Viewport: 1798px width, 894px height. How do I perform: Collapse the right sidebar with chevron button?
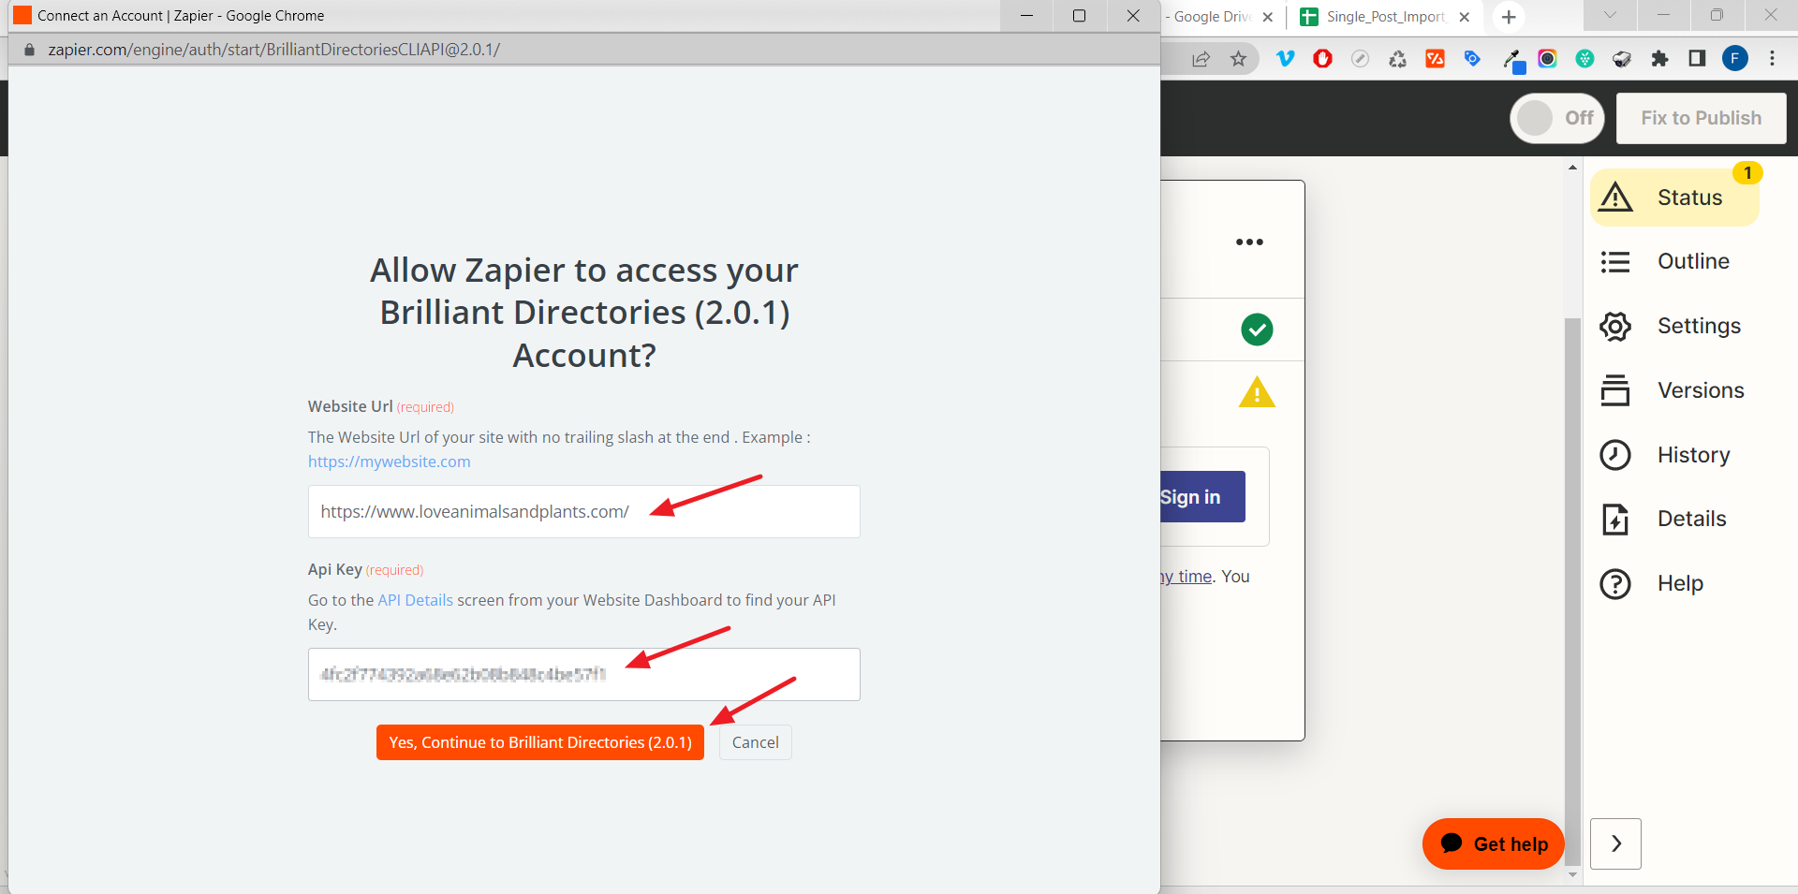pyautogui.click(x=1615, y=843)
